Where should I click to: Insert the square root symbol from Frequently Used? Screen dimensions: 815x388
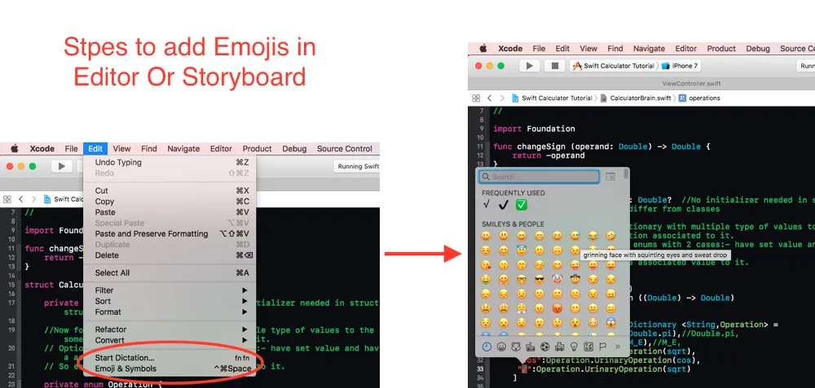[487, 204]
